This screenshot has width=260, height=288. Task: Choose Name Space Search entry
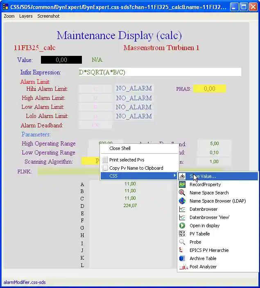[x=218, y=193]
